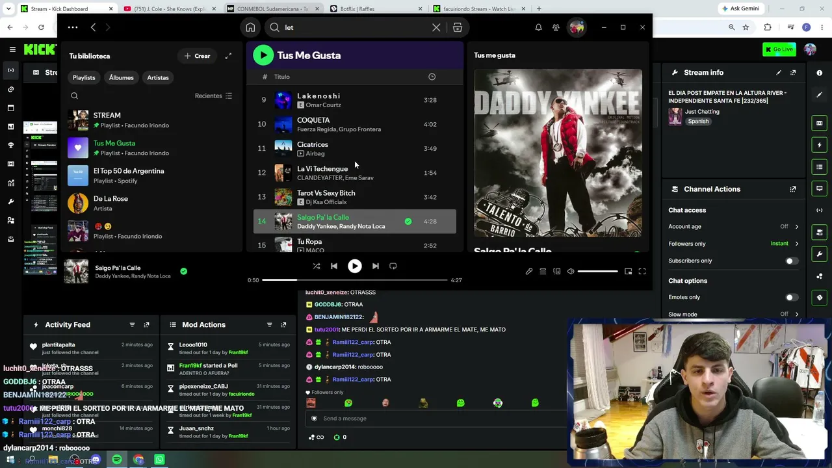Pop out the Activity Feed panel
832x468 pixels.
tap(146, 325)
